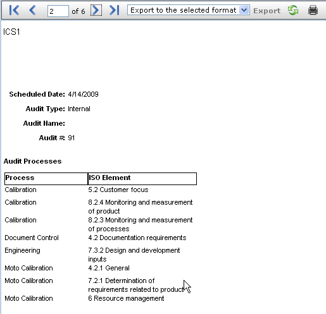Focus the current page number field
The image size is (326, 314).
(x=58, y=11)
